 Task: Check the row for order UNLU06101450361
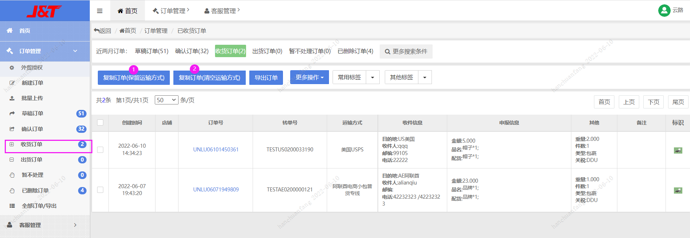point(100,150)
